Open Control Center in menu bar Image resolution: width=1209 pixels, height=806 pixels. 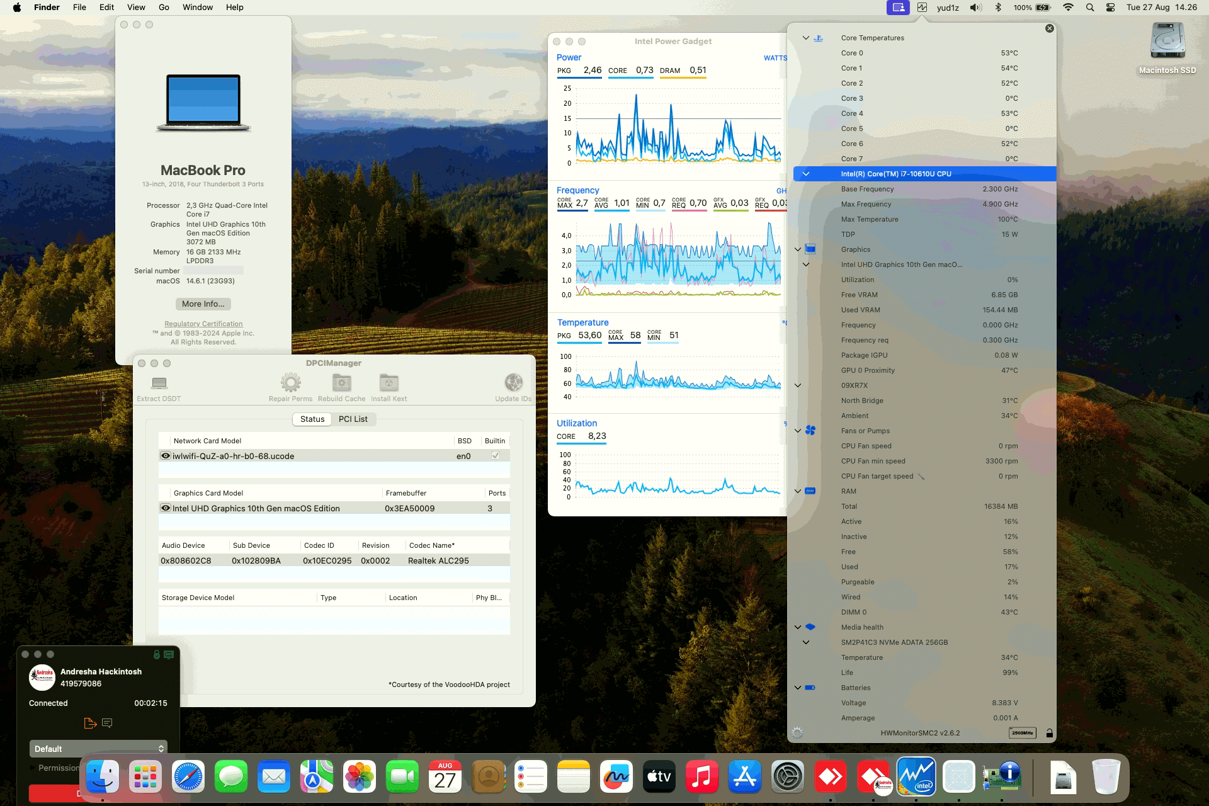coord(1111,8)
